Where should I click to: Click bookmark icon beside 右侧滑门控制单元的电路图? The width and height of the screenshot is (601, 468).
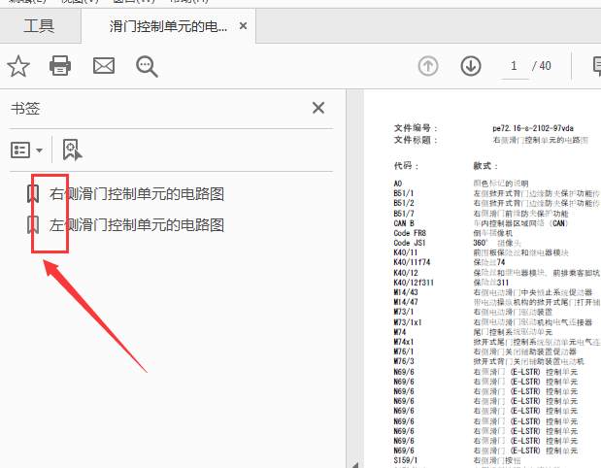point(33,194)
